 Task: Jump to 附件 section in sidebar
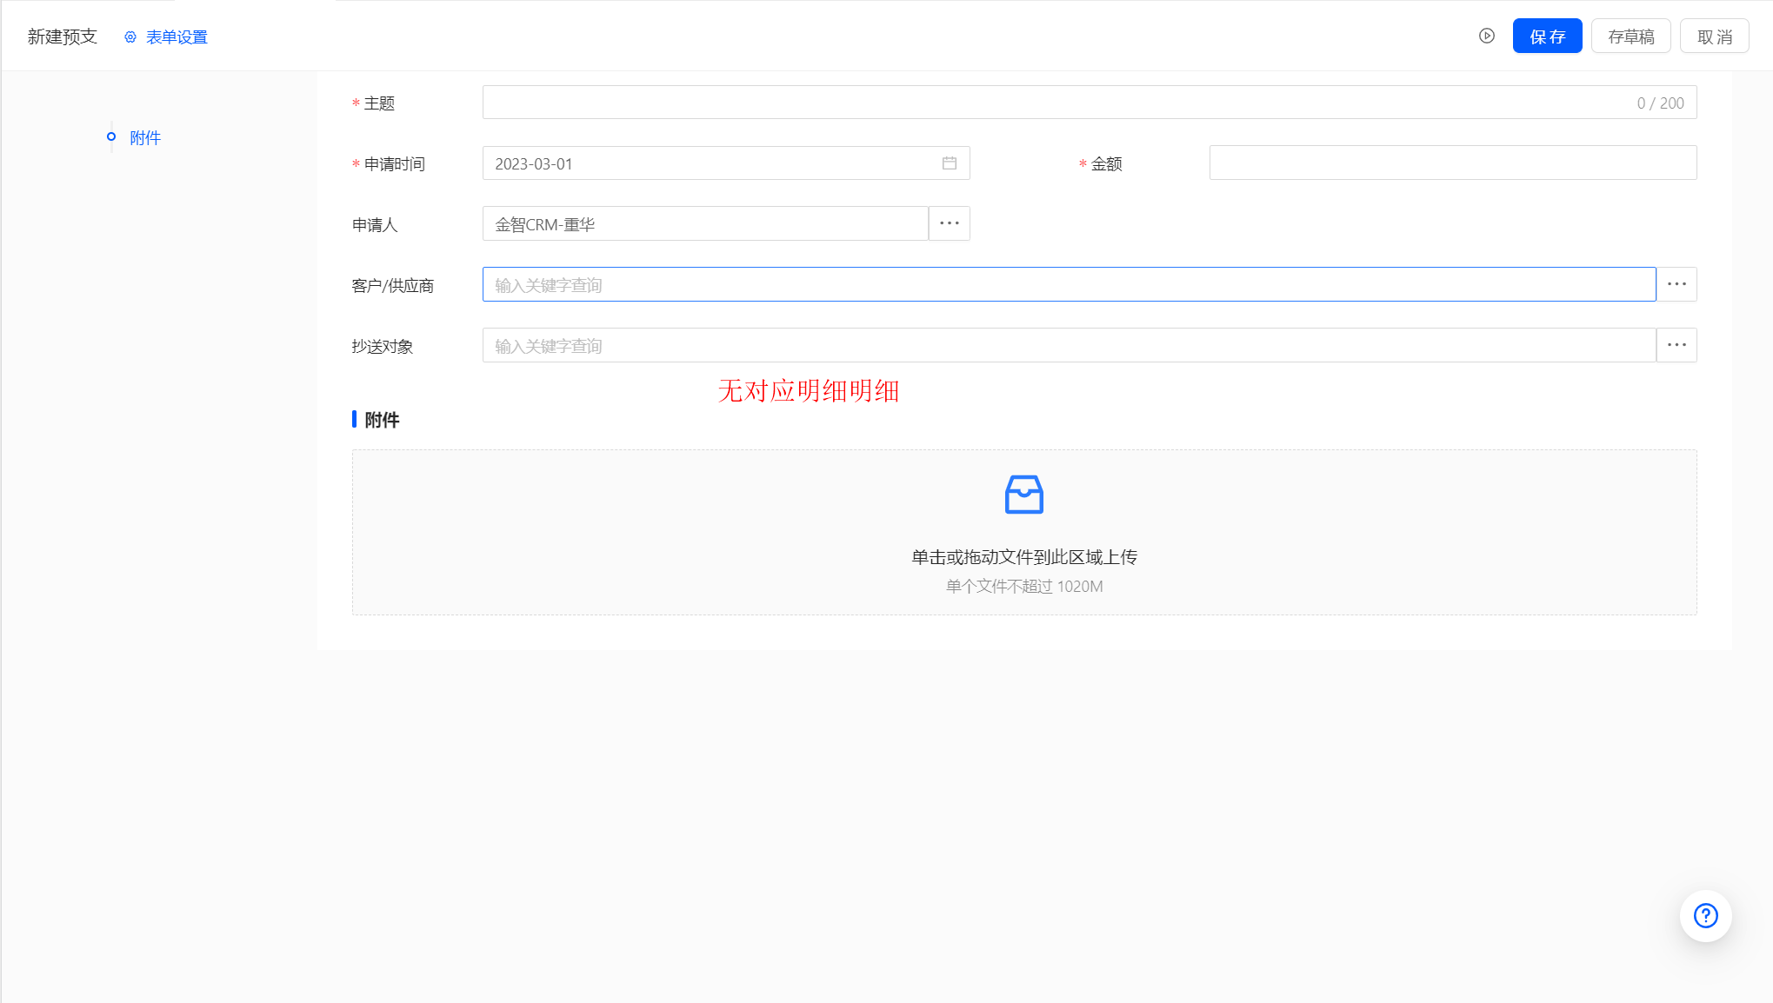point(144,137)
